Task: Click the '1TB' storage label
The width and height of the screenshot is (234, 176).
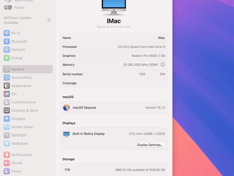Action: pos(67,170)
